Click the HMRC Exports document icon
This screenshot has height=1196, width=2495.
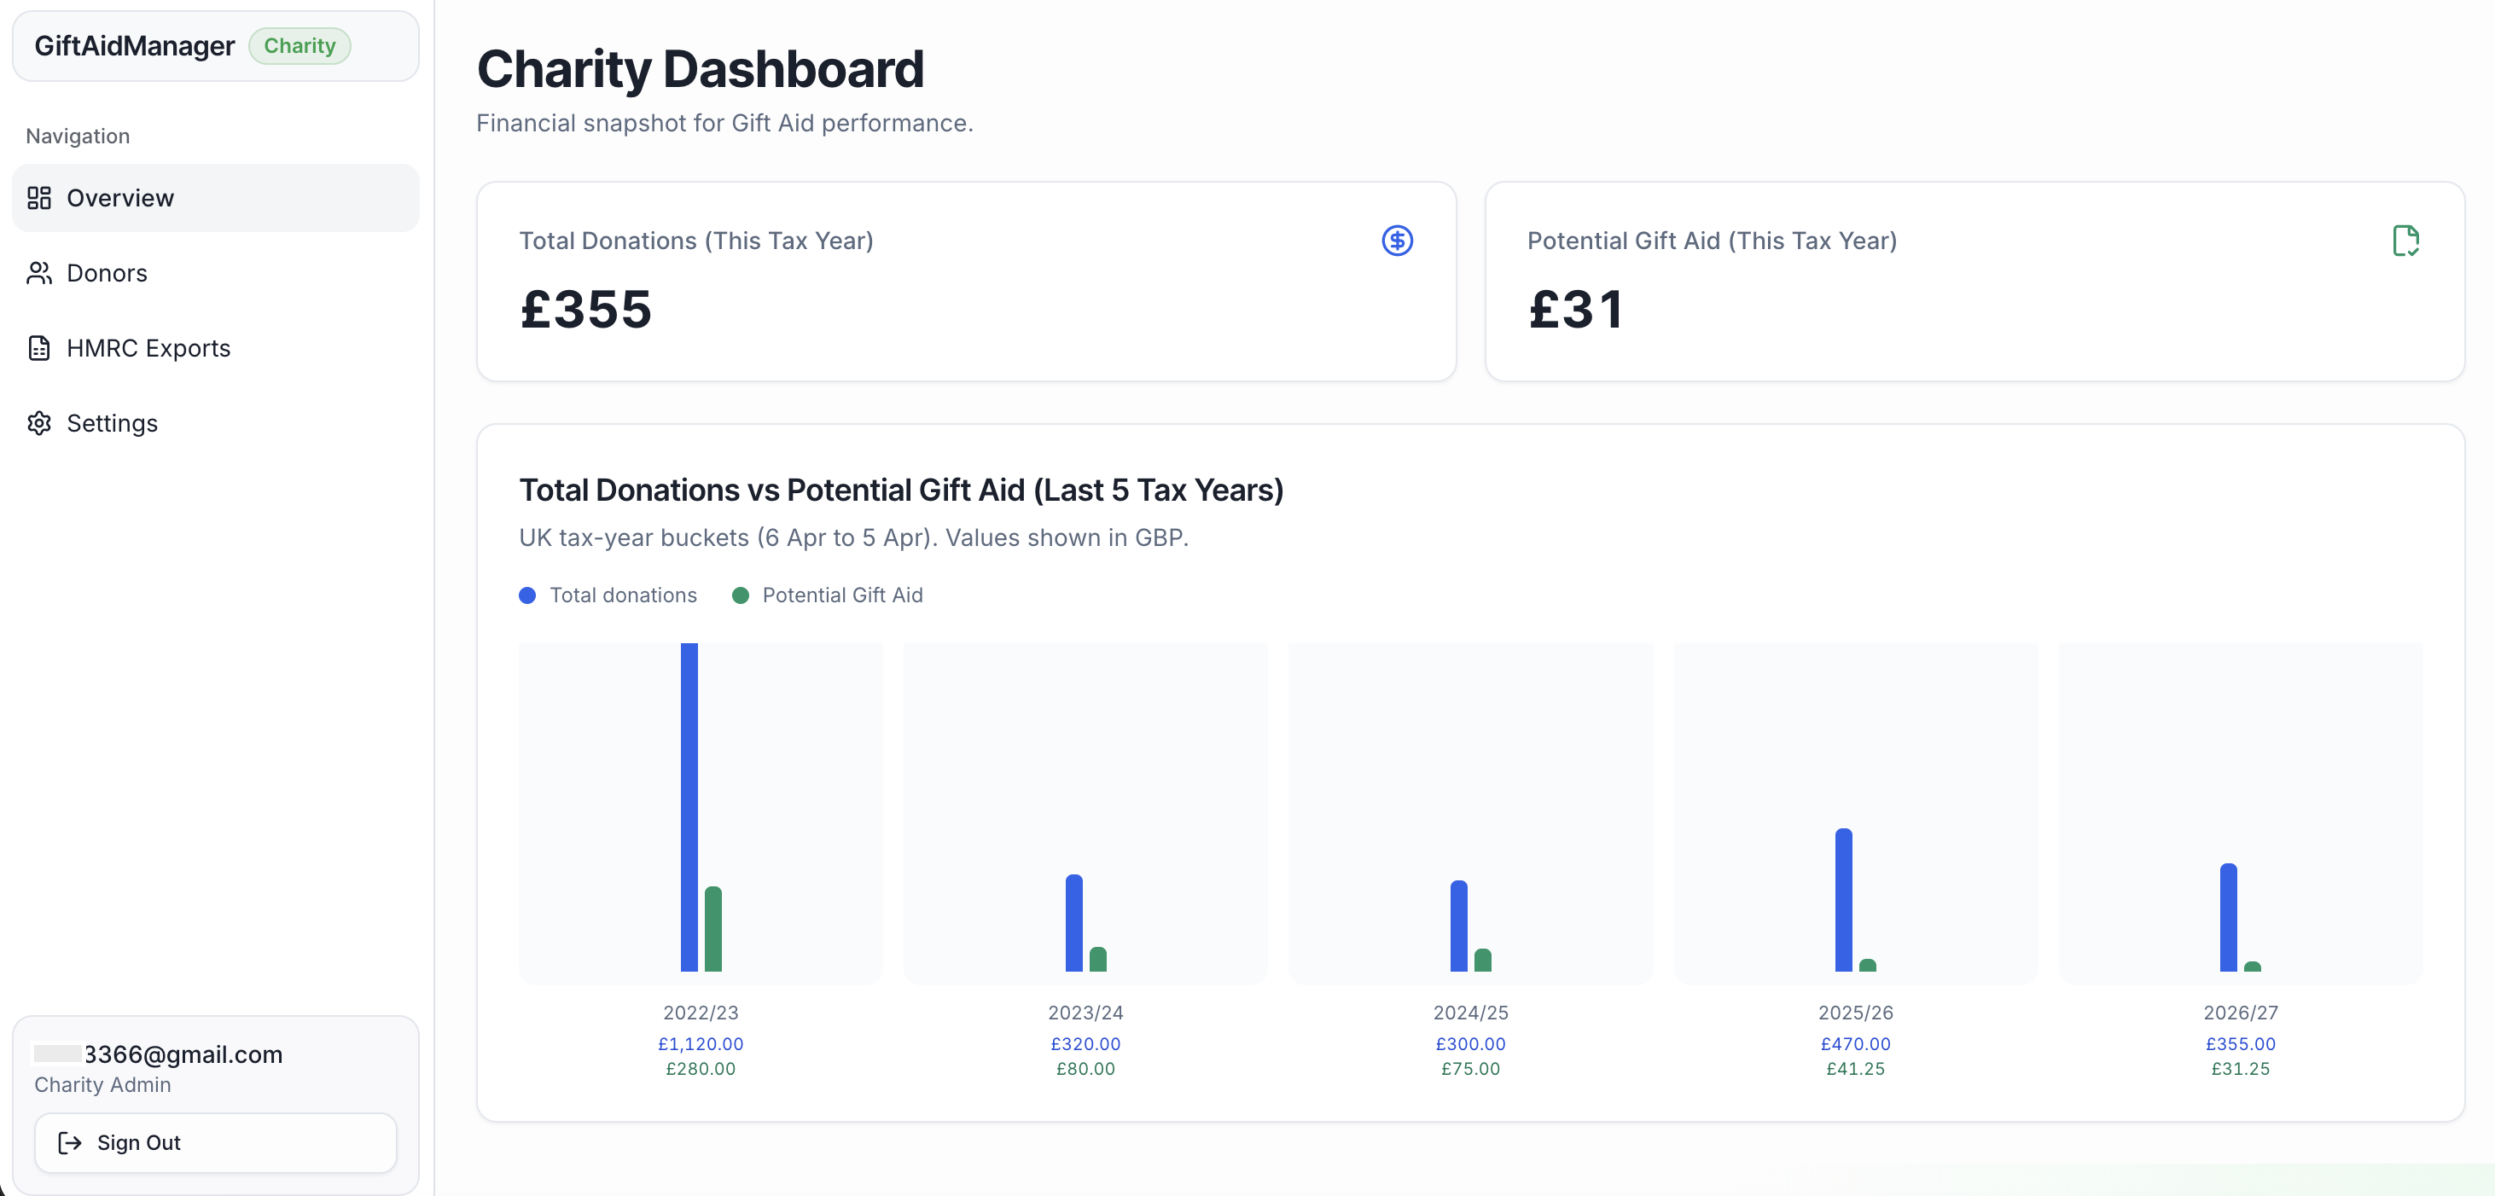pyautogui.click(x=40, y=348)
